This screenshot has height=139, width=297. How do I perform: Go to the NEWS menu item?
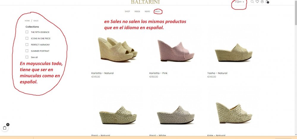(x=147, y=11)
